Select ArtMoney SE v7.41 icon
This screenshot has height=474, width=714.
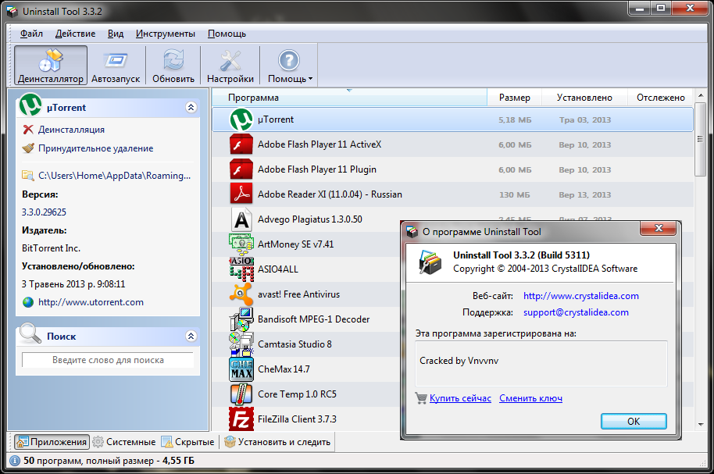coord(241,244)
